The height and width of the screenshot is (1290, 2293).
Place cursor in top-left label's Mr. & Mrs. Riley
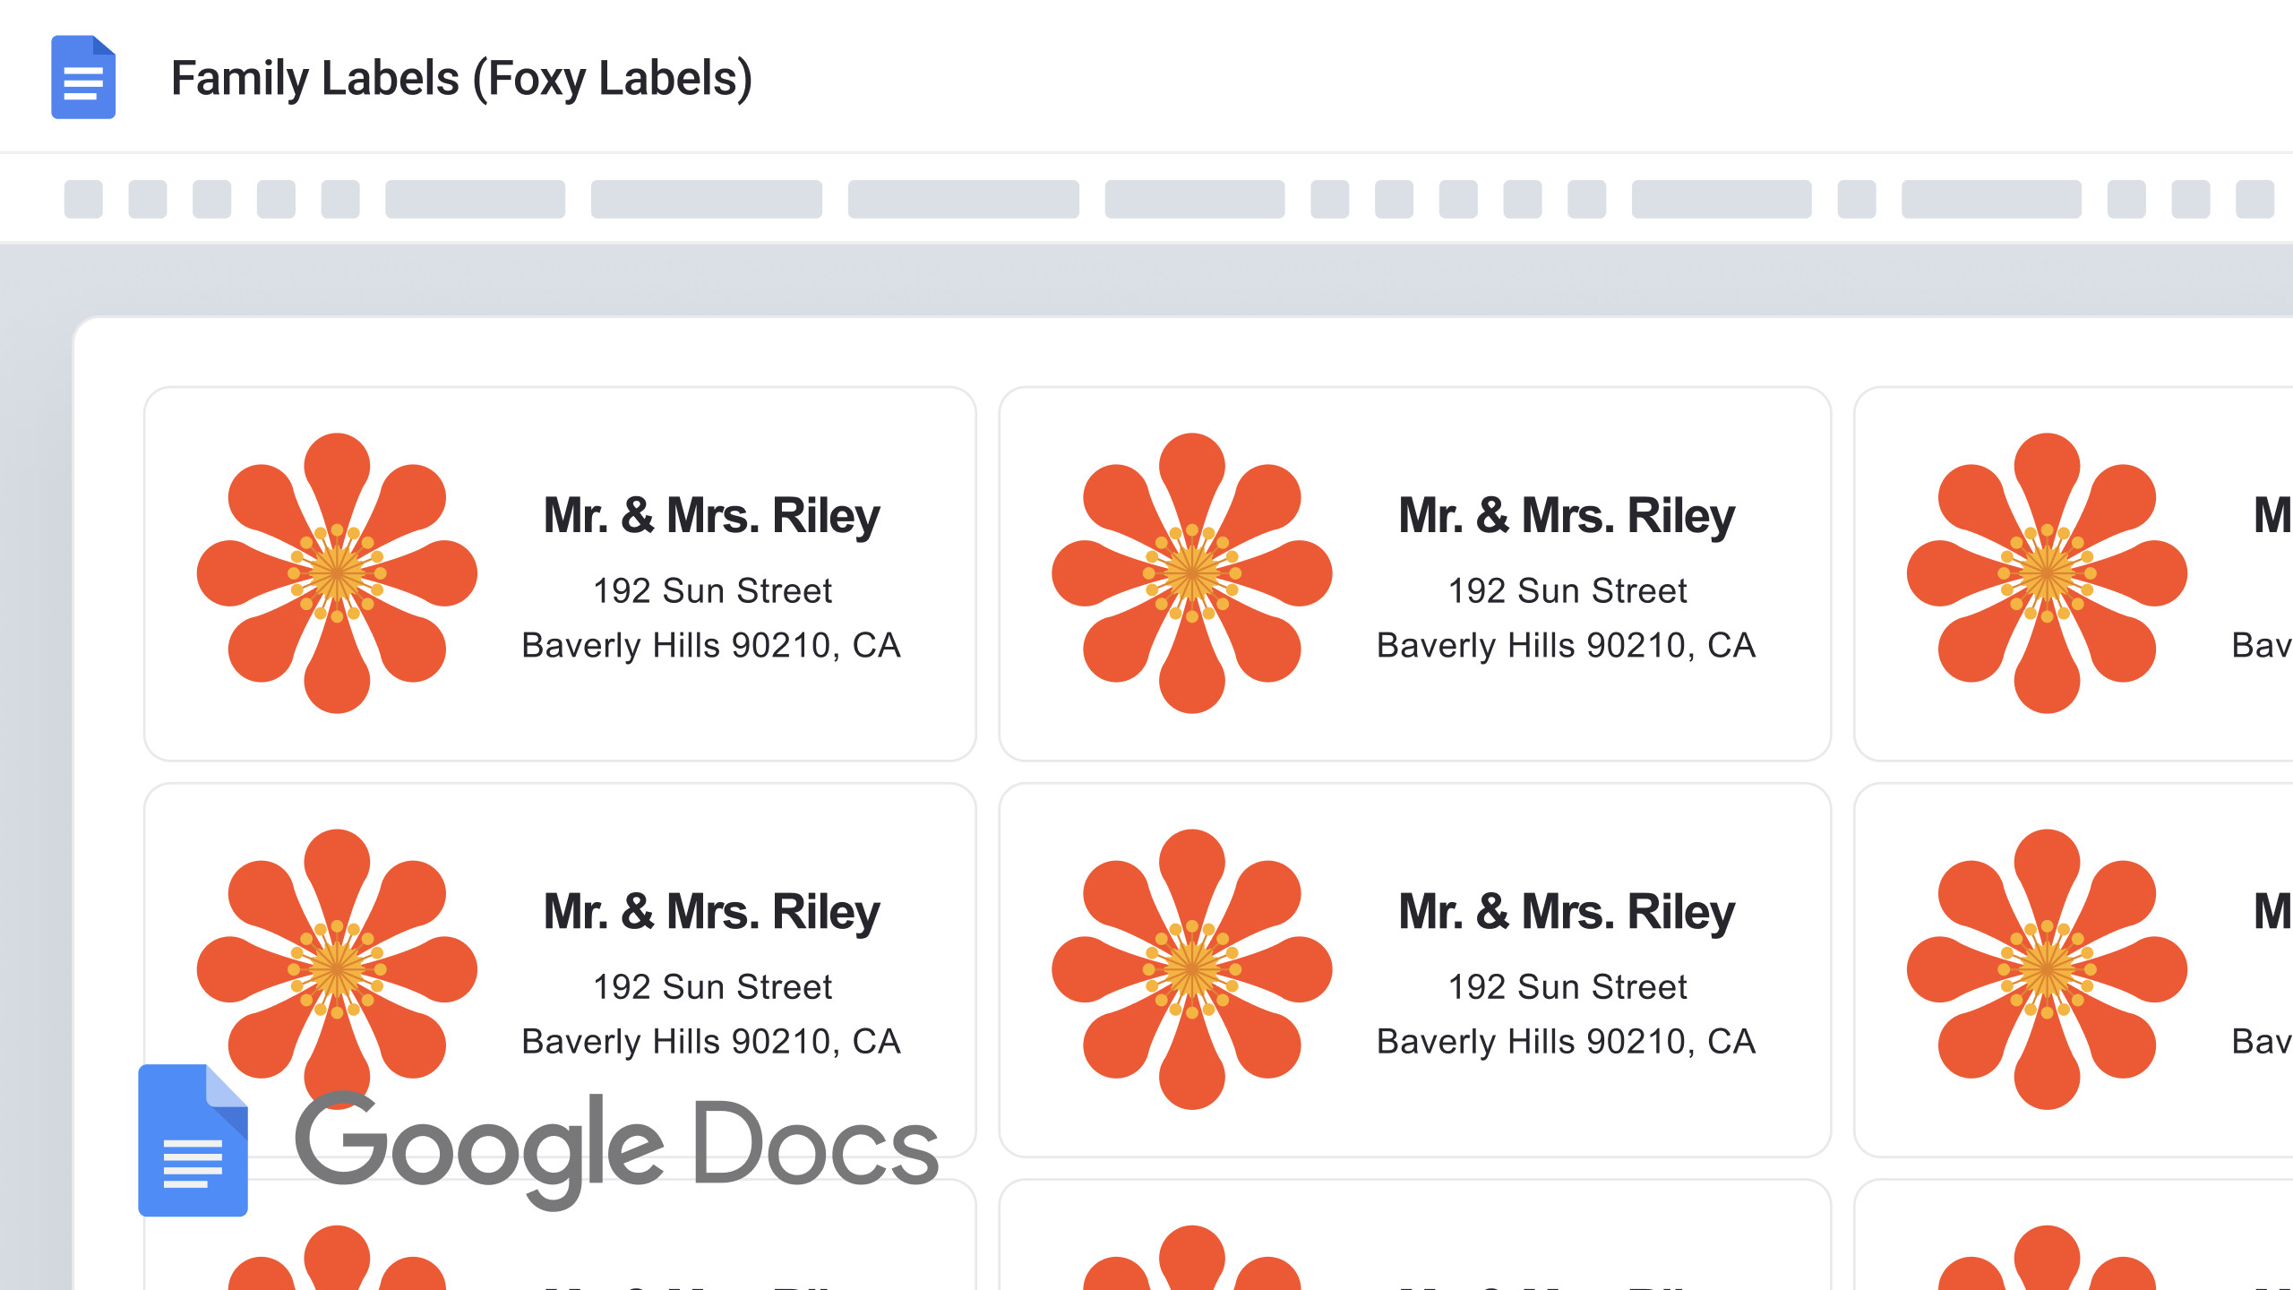[712, 516]
